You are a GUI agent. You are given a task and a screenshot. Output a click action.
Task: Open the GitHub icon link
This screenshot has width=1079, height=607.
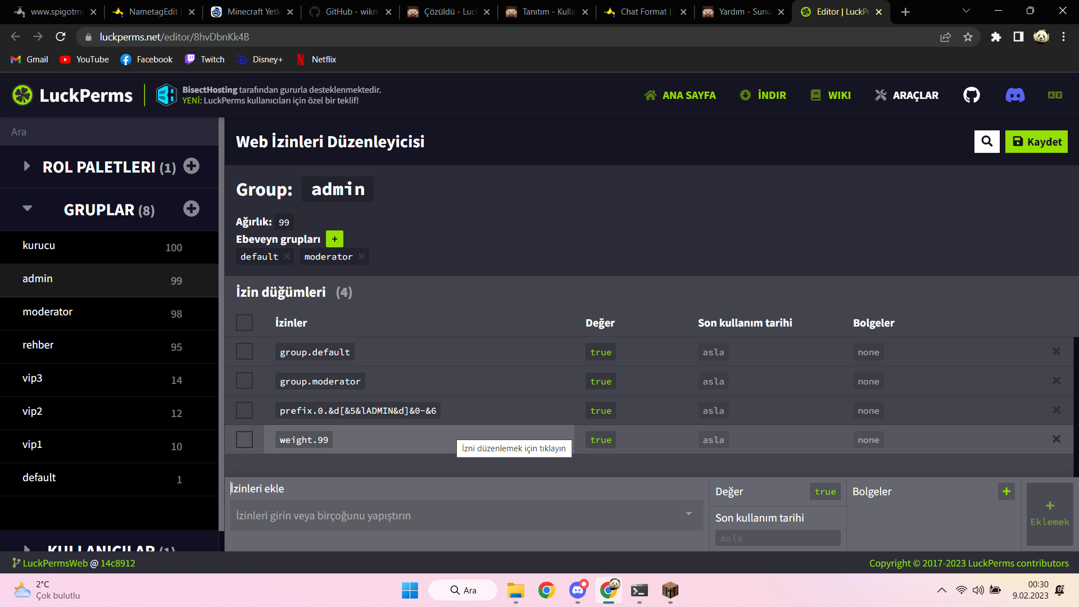tap(971, 95)
